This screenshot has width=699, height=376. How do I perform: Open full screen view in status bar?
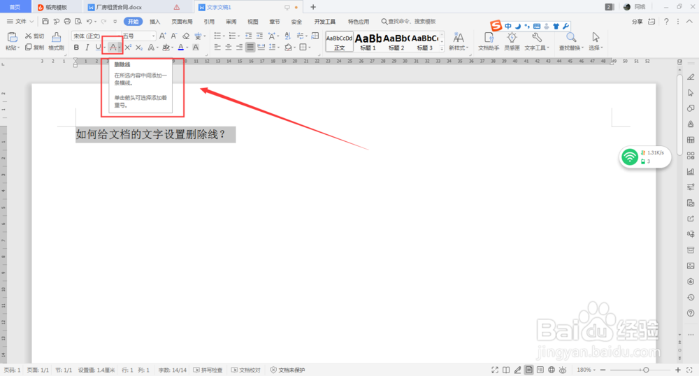coord(495,370)
